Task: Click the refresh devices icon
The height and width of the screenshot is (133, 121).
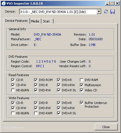Action: pyautogui.click(x=106, y=11)
